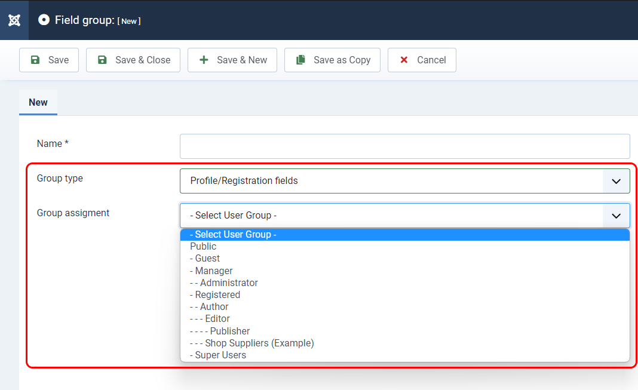The height and width of the screenshot is (390, 638).
Task: Open the Group type dropdown
Action: click(x=405, y=181)
